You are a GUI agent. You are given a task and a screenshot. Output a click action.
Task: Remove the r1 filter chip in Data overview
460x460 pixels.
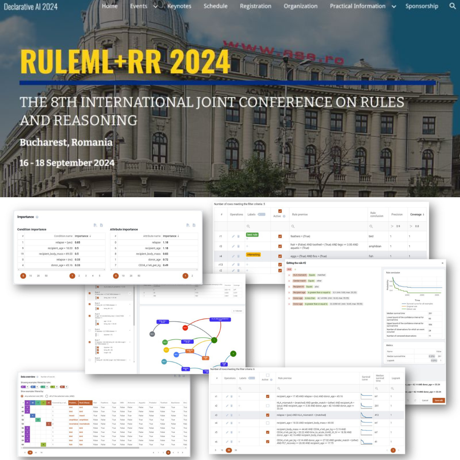pyautogui.click(x=28, y=387)
